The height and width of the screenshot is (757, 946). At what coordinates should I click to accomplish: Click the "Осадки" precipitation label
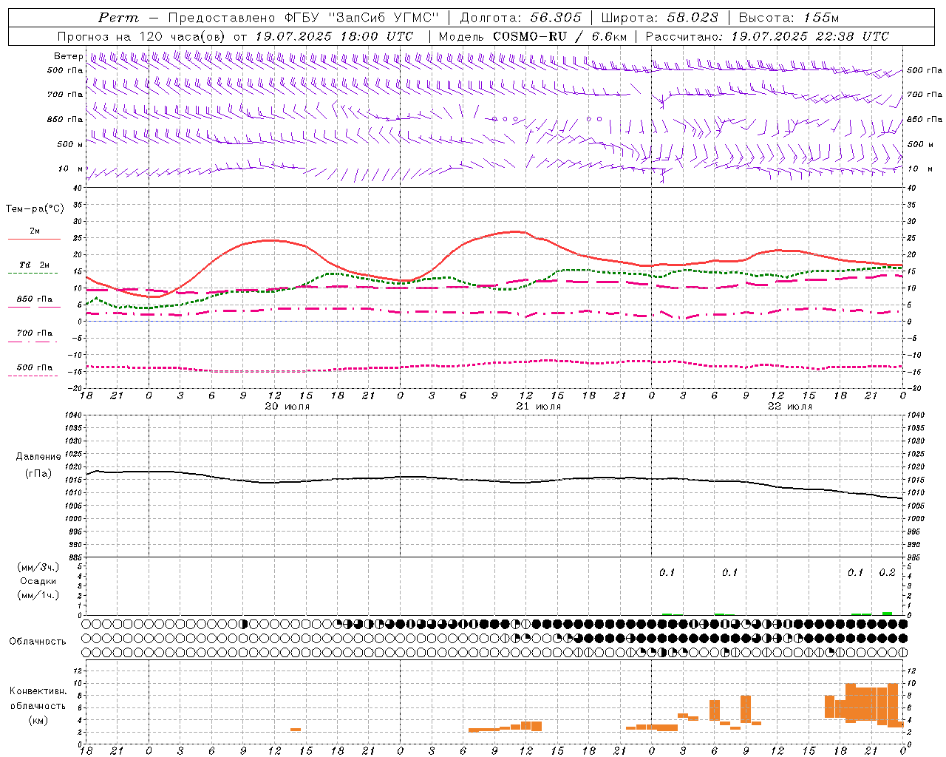[38, 581]
